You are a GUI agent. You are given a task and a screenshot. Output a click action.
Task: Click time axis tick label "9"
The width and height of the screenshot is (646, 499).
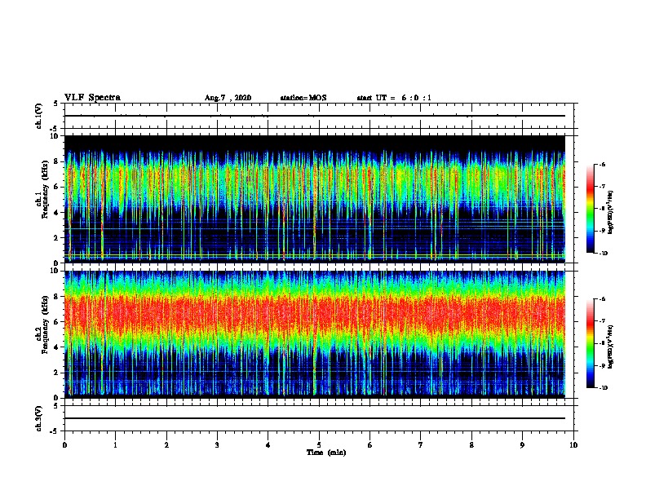(522, 445)
